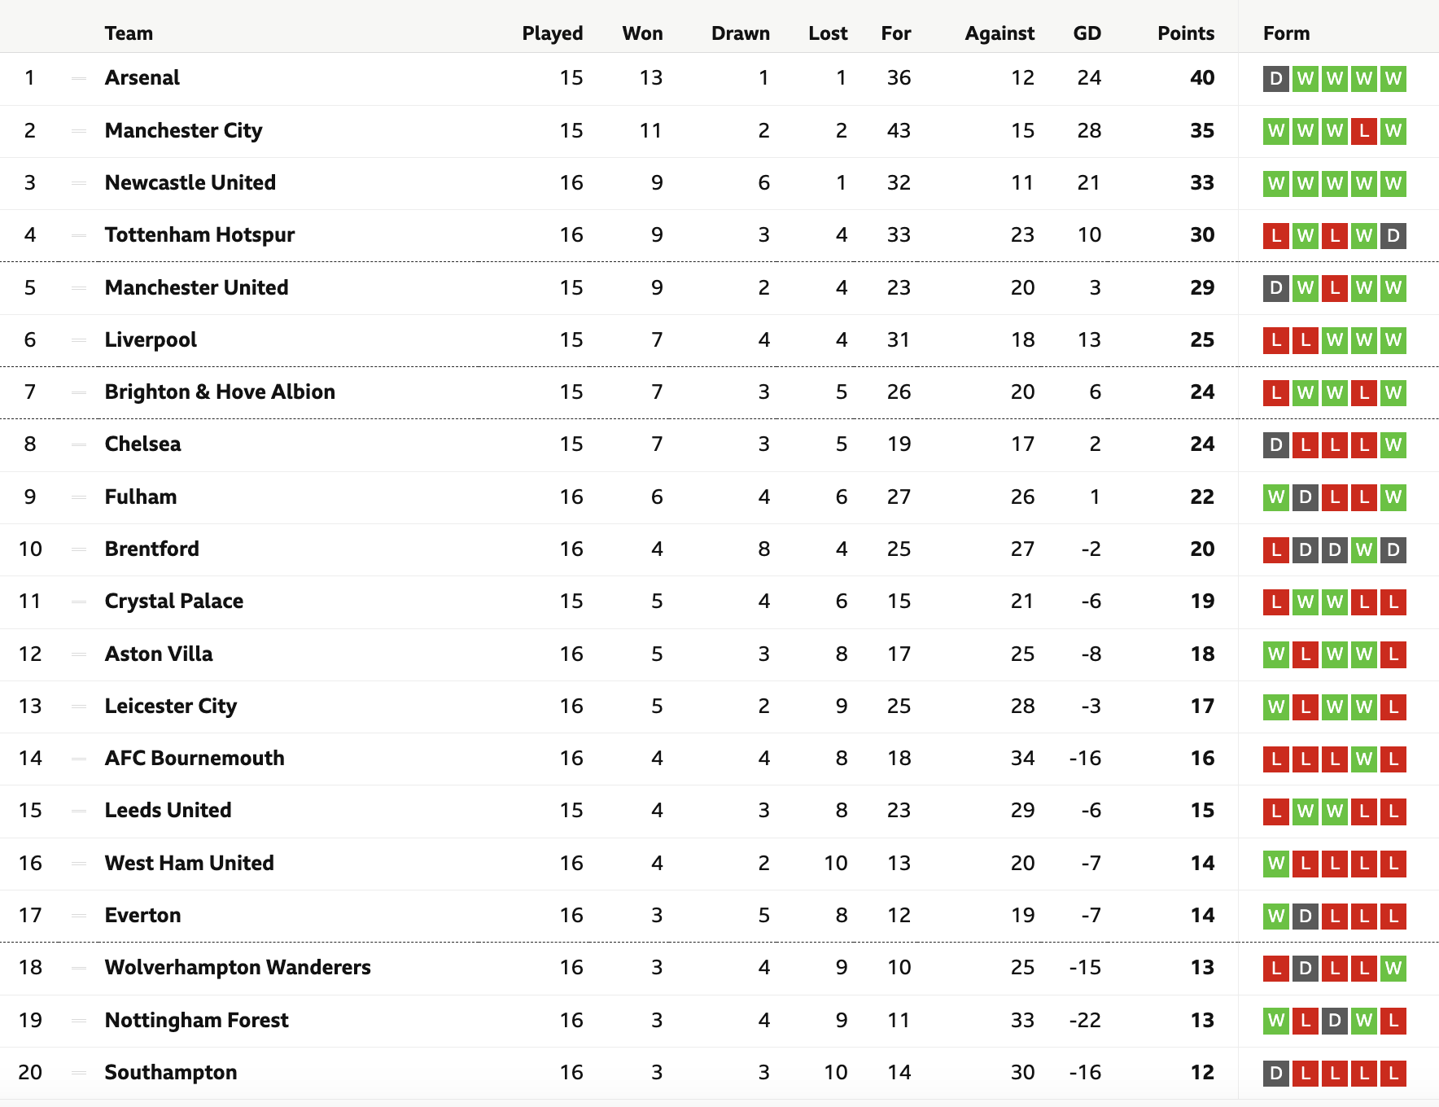Click the Points column header
Image resolution: width=1439 pixels, height=1107 pixels.
[1186, 33]
